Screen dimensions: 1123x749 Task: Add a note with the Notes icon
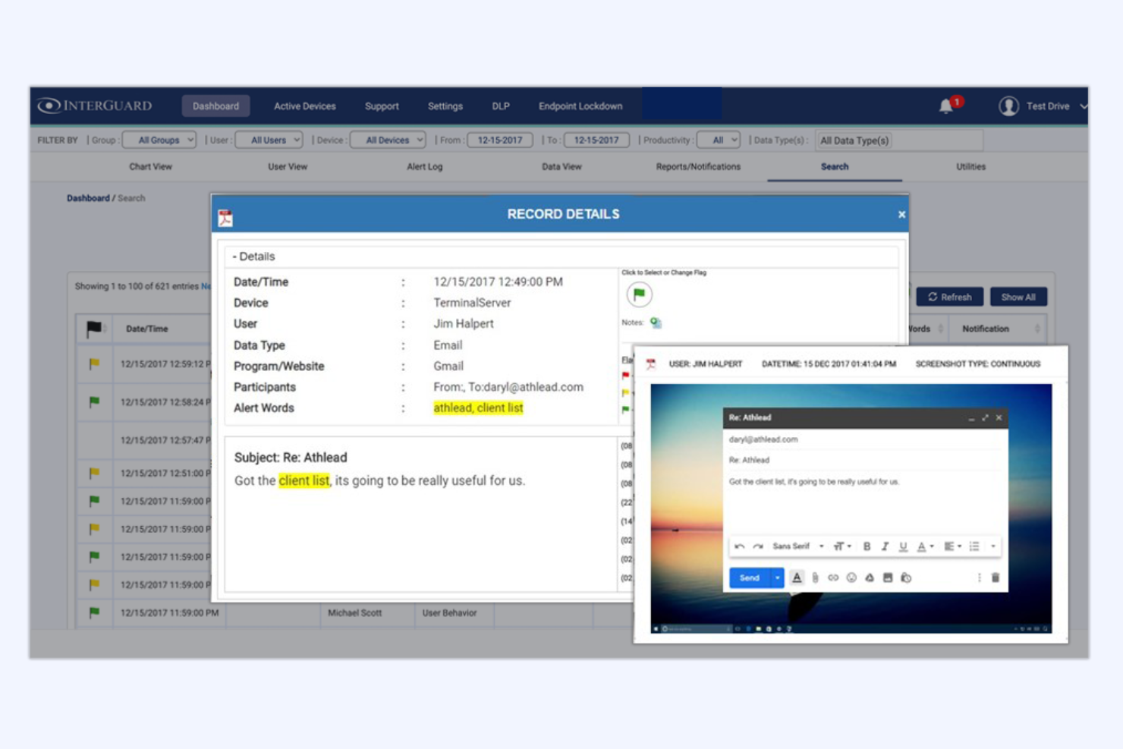(x=656, y=323)
